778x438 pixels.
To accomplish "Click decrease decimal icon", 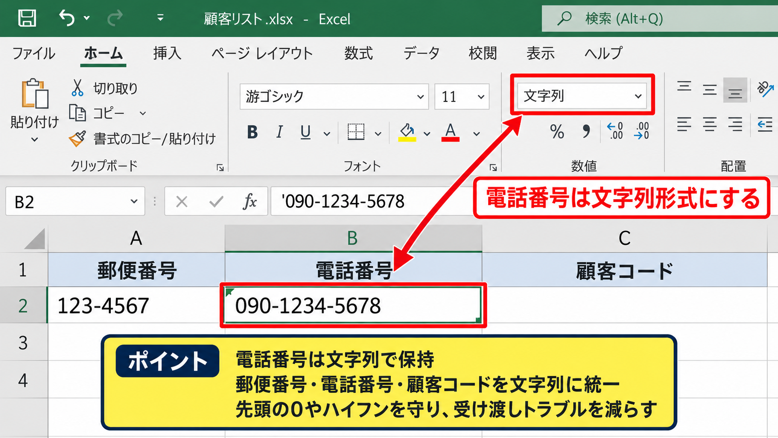I will click(642, 131).
